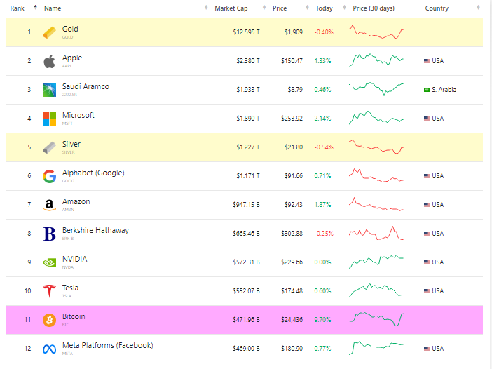Open the Microsoft company link

point(78,115)
